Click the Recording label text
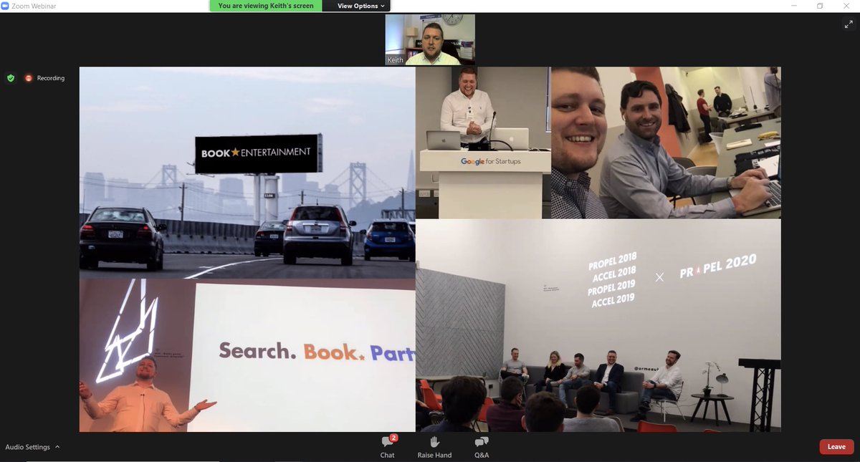This screenshot has width=860, height=462. click(51, 78)
